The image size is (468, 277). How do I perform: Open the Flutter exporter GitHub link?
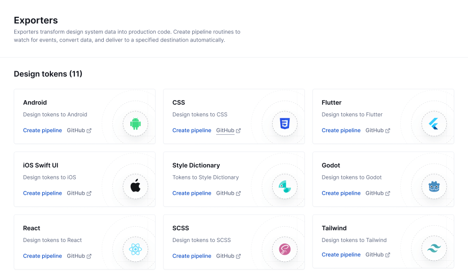pyautogui.click(x=377, y=130)
